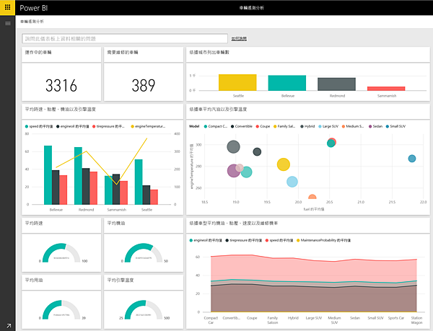433x331 pixels.
Task: Select the blue bubble near 22.0
Action: (x=412, y=159)
